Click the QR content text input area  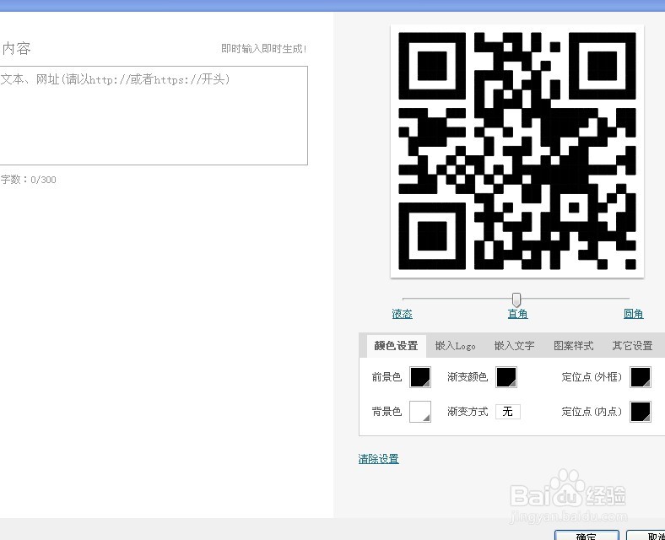[x=153, y=116]
